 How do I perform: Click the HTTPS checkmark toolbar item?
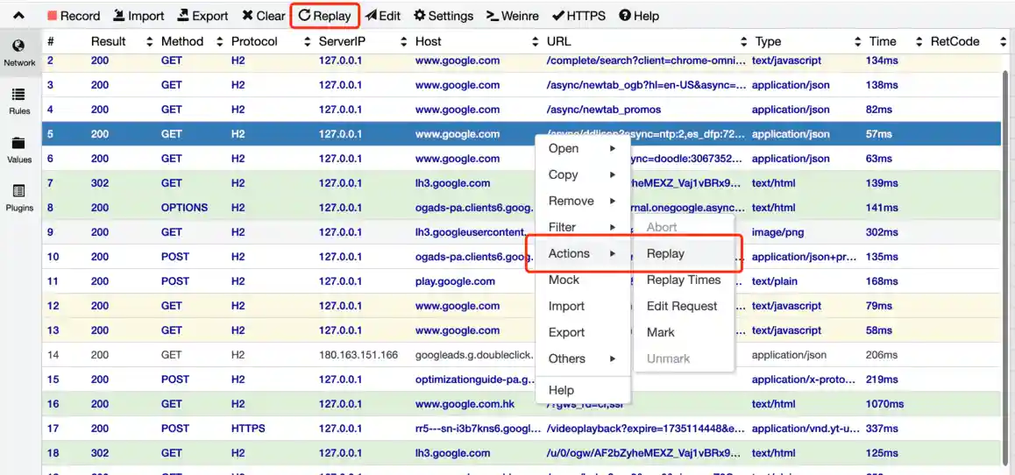tap(578, 16)
